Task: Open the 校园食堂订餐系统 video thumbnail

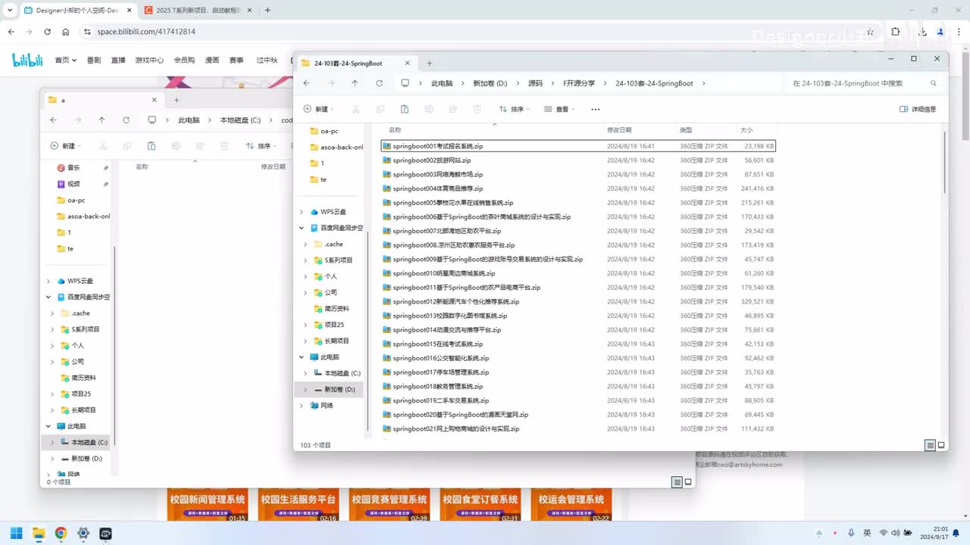Action: pyautogui.click(x=480, y=504)
